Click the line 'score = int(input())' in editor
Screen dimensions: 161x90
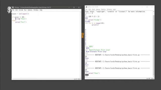[x=20, y=14]
